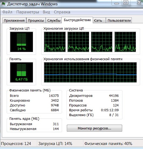Click the Выгружаемая value 311
Screen dimensions: 143x149
click(x=56, y=124)
